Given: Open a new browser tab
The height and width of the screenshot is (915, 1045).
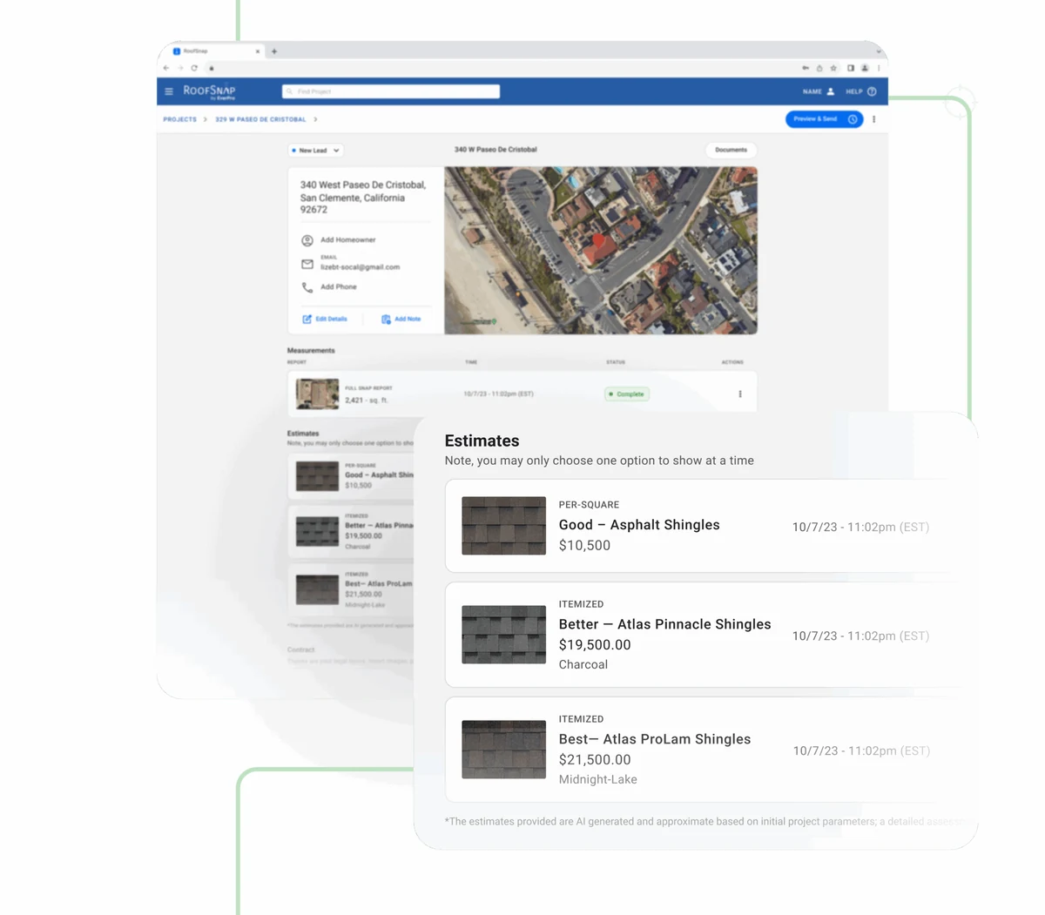Looking at the screenshot, I should [x=273, y=50].
